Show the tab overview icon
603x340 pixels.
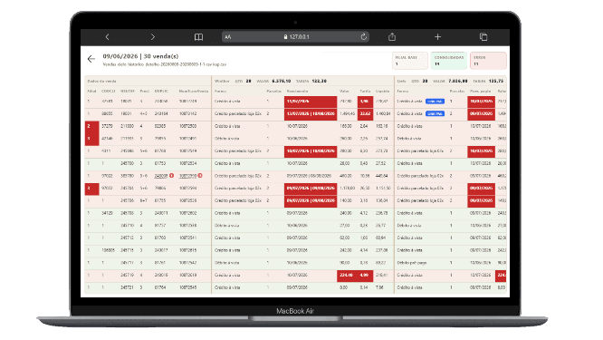pyautogui.click(x=483, y=37)
